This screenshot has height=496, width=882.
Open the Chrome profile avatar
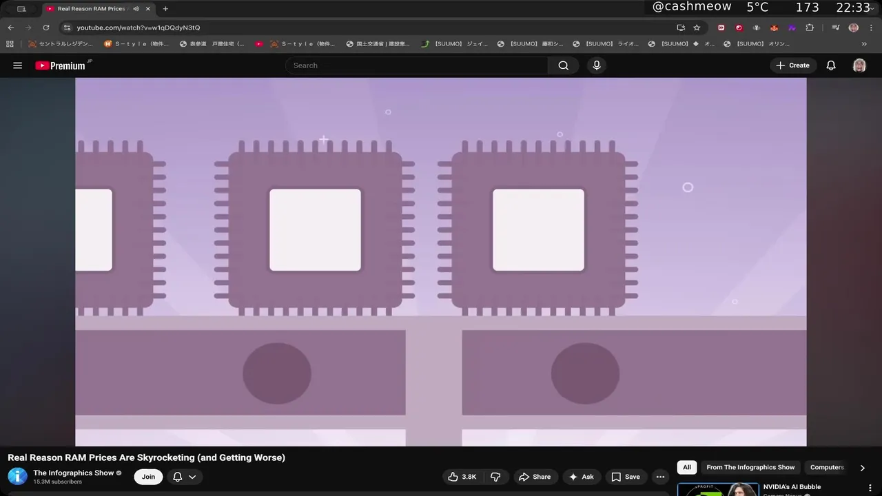point(854,28)
